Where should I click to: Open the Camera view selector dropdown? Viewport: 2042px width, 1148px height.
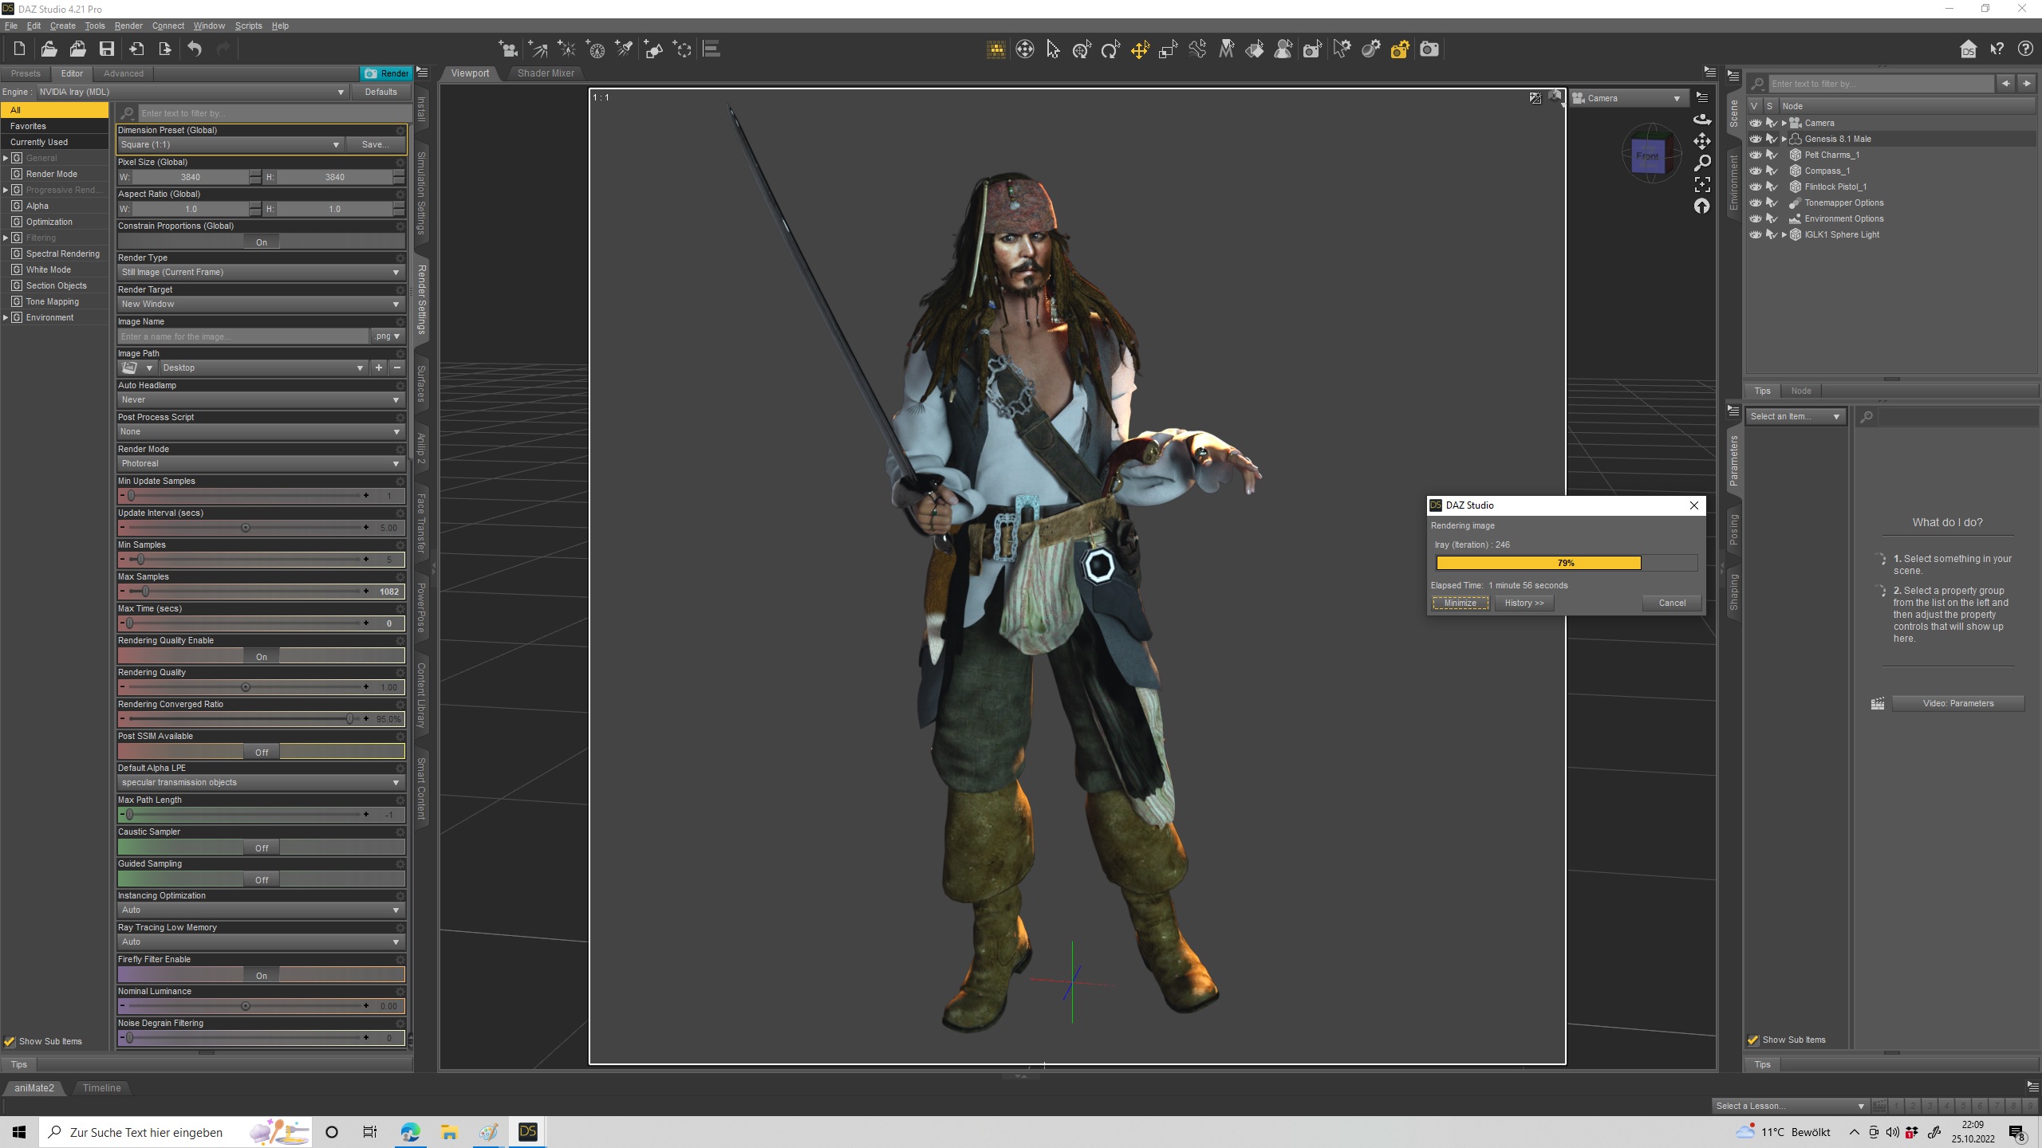click(1627, 98)
